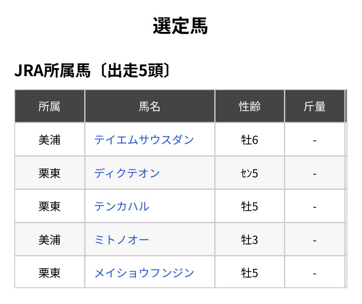Click 栗東 in the メイショウフンジン row
Image resolution: width=362 pixels, height=304 pixels.
click(x=50, y=273)
